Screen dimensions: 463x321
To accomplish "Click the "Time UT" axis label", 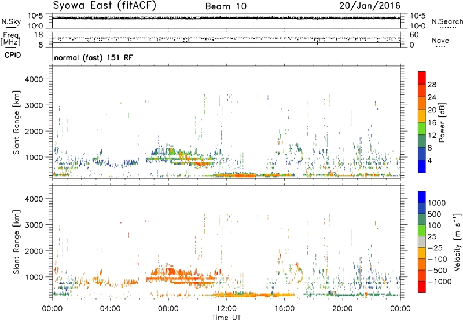I will [x=226, y=318].
